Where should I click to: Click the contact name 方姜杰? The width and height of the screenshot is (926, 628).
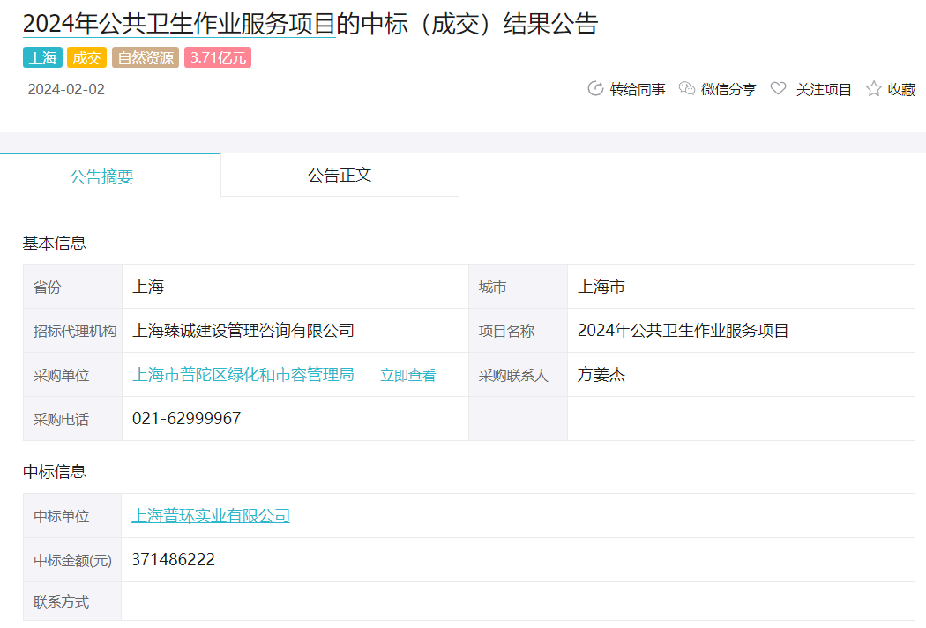pos(601,375)
